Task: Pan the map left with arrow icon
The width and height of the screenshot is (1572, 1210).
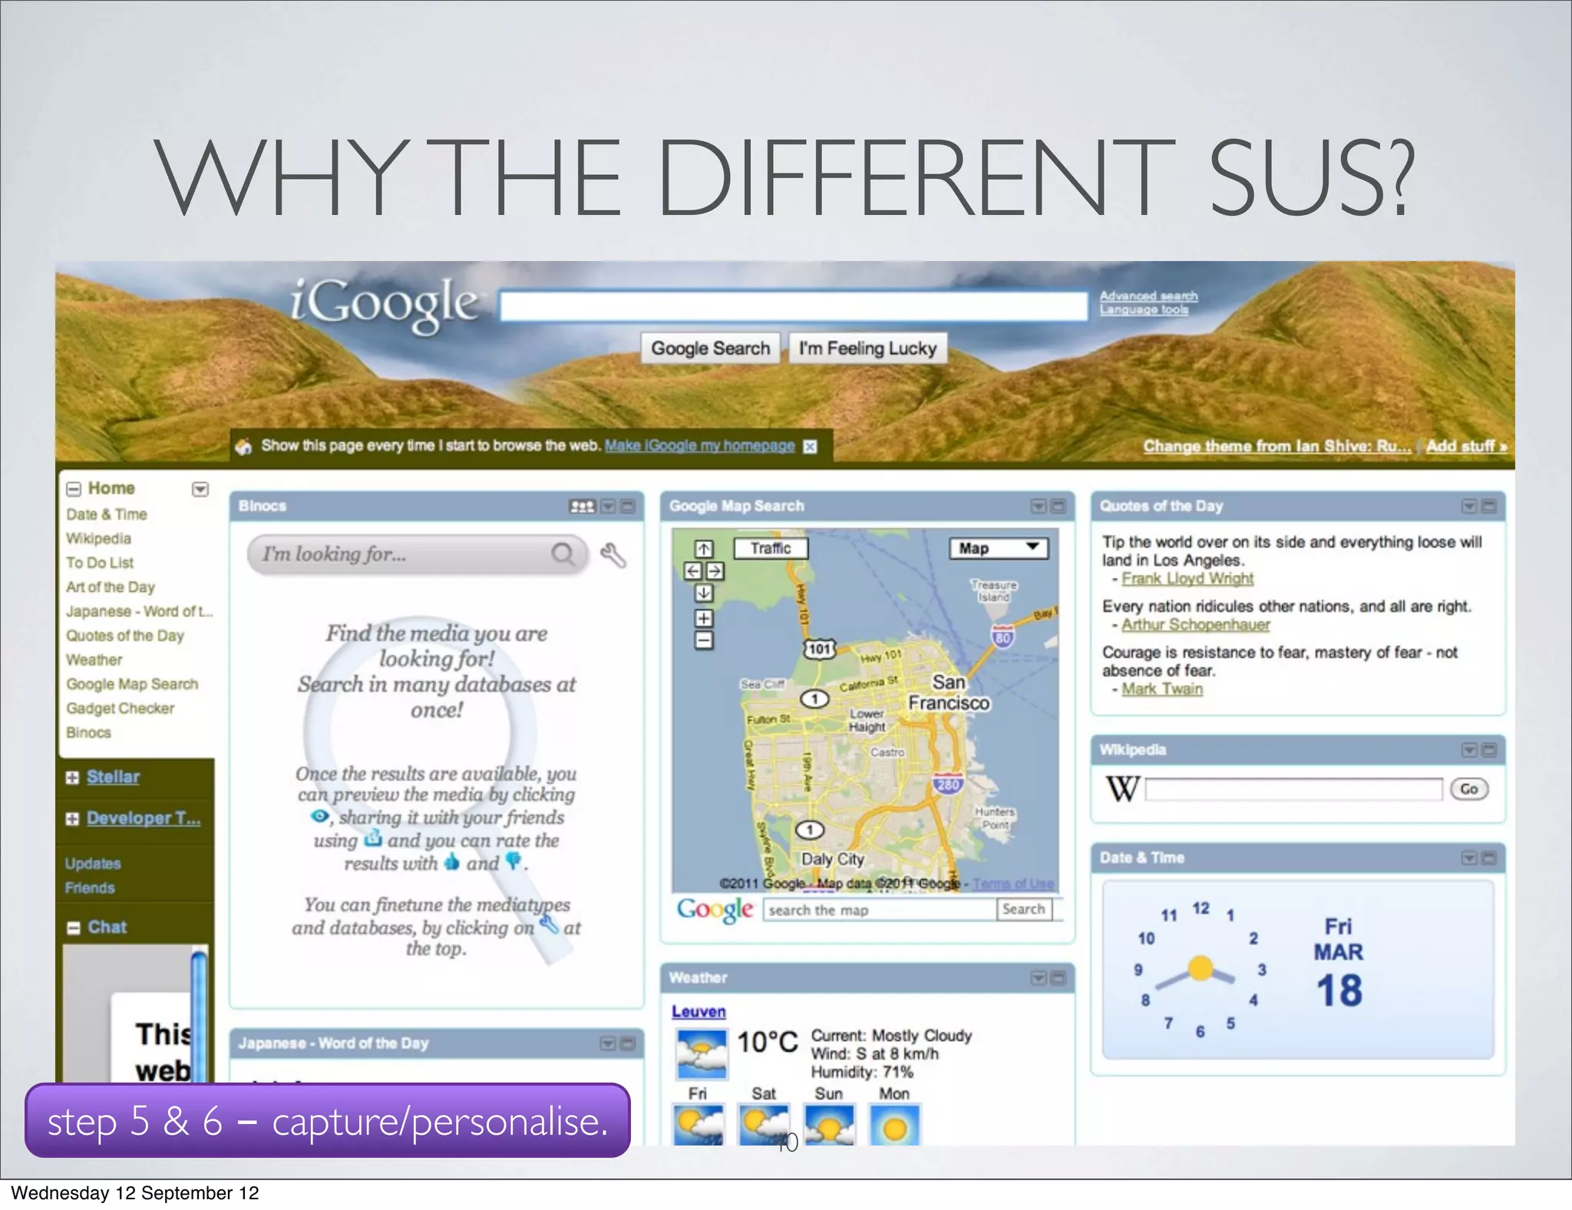Action: (x=693, y=571)
